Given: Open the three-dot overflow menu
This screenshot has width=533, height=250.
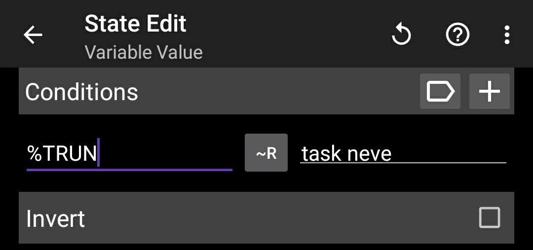Looking at the screenshot, I should [507, 35].
